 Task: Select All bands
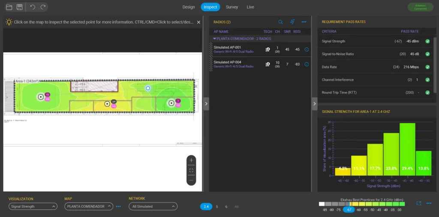[x=237, y=207]
